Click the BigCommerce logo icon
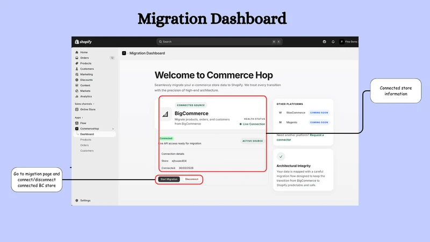 (x=166, y=114)
